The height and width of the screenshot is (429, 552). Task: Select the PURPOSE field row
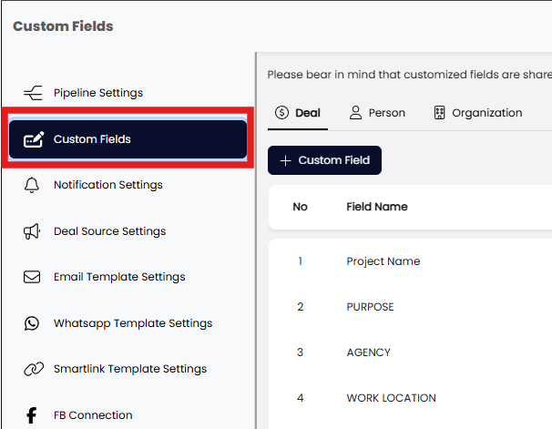coord(370,307)
